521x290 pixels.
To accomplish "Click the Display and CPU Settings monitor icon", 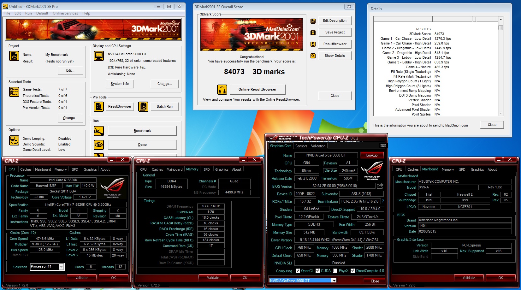I will point(99,56).
